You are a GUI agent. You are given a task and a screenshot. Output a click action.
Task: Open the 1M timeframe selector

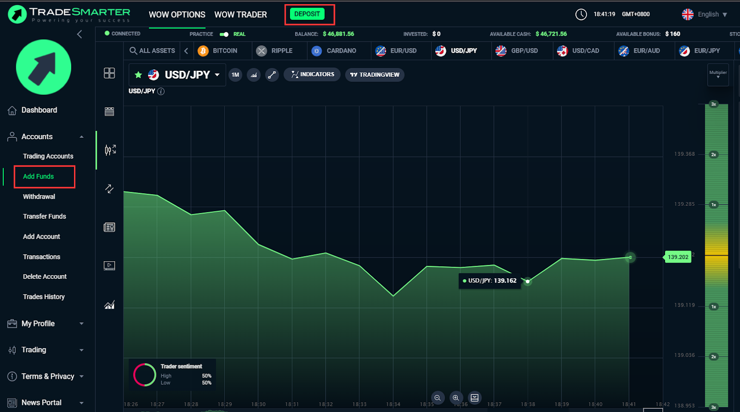coord(235,75)
